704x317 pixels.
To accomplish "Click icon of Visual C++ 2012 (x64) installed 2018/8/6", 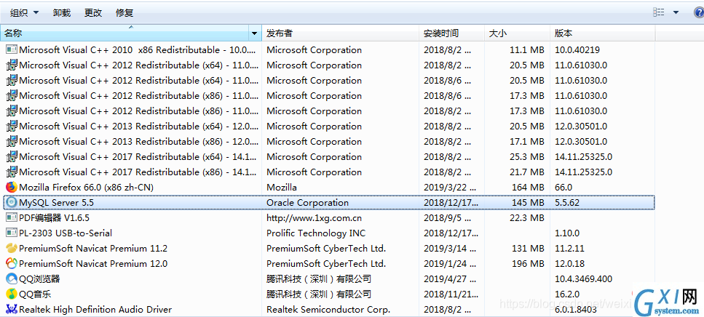I will click(x=11, y=80).
